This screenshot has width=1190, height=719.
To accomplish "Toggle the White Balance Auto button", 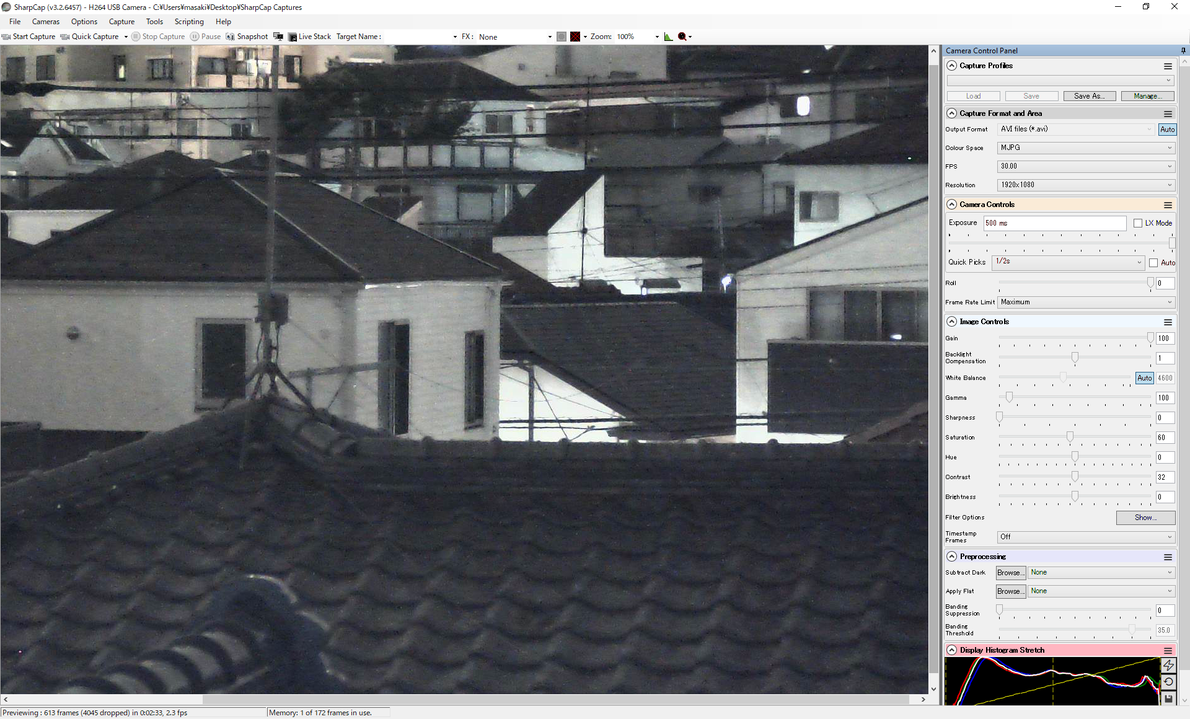I will point(1144,378).
